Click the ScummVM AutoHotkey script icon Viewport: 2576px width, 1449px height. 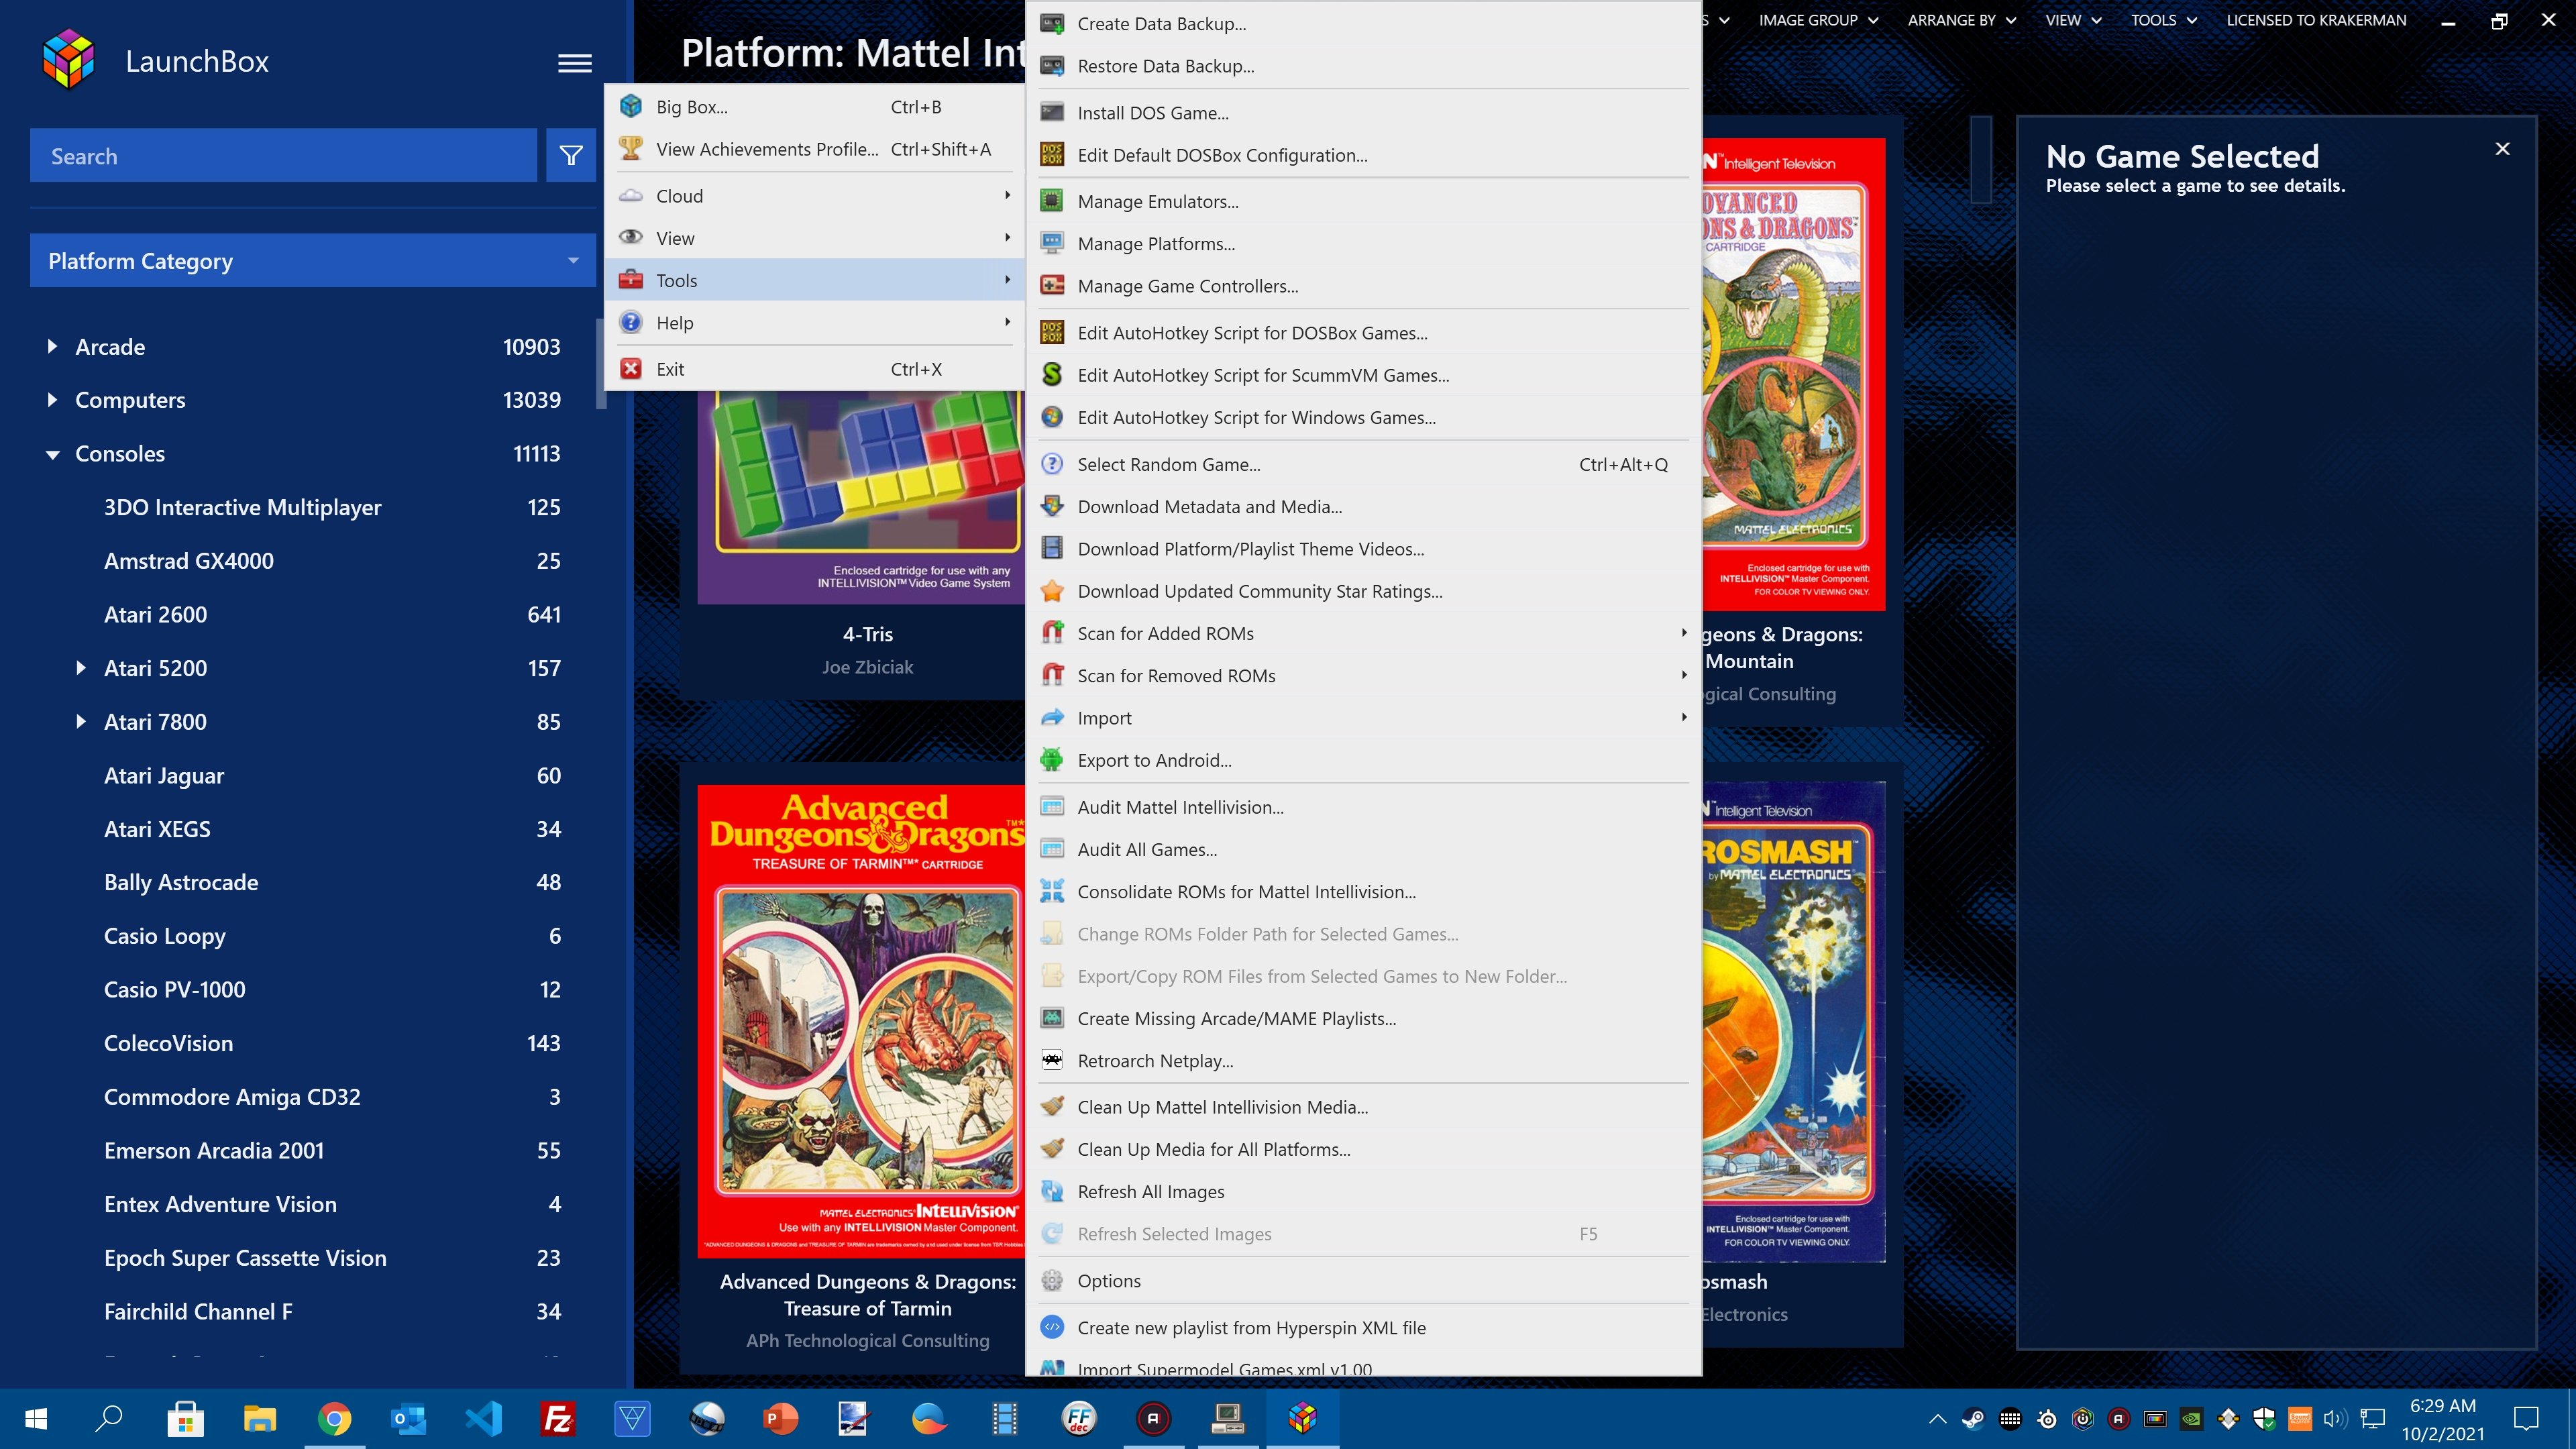pos(1052,375)
